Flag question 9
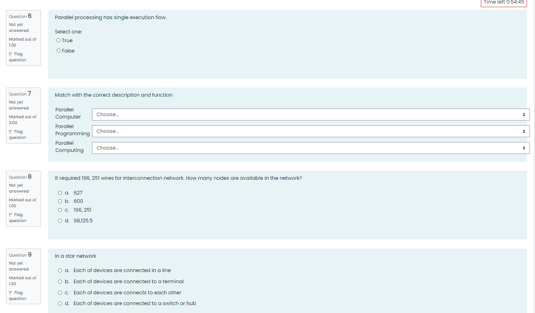 click(18, 296)
